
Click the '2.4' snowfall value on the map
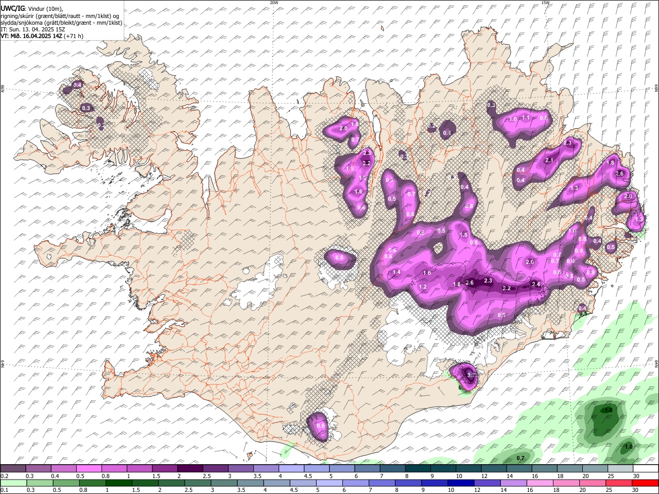pos(535,285)
